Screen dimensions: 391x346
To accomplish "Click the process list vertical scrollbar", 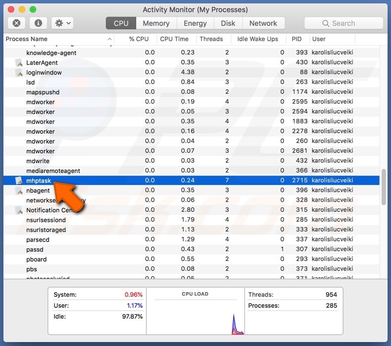I will [384, 187].
